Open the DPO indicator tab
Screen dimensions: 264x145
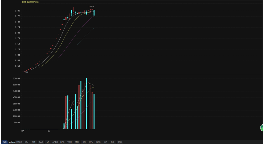(x=62, y=142)
